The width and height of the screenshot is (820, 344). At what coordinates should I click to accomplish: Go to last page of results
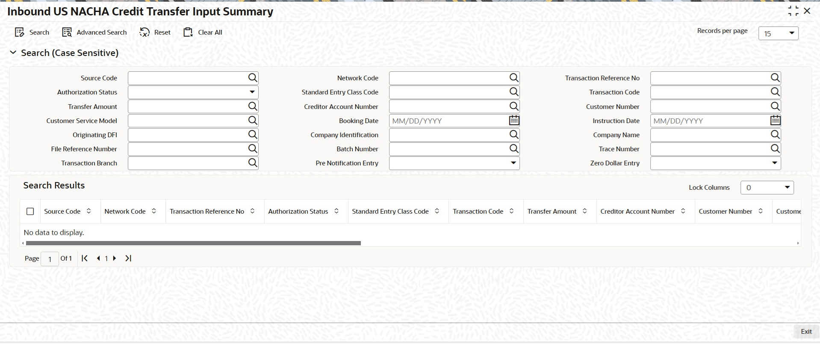[x=128, y=258]
